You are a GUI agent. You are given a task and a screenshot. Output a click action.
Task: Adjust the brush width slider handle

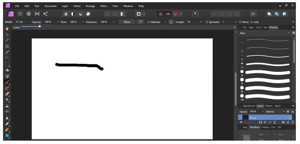click(x=40, y=27)
